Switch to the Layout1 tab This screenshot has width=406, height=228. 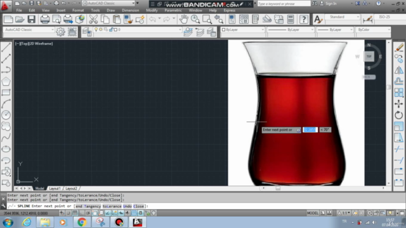tap(55, 189)
